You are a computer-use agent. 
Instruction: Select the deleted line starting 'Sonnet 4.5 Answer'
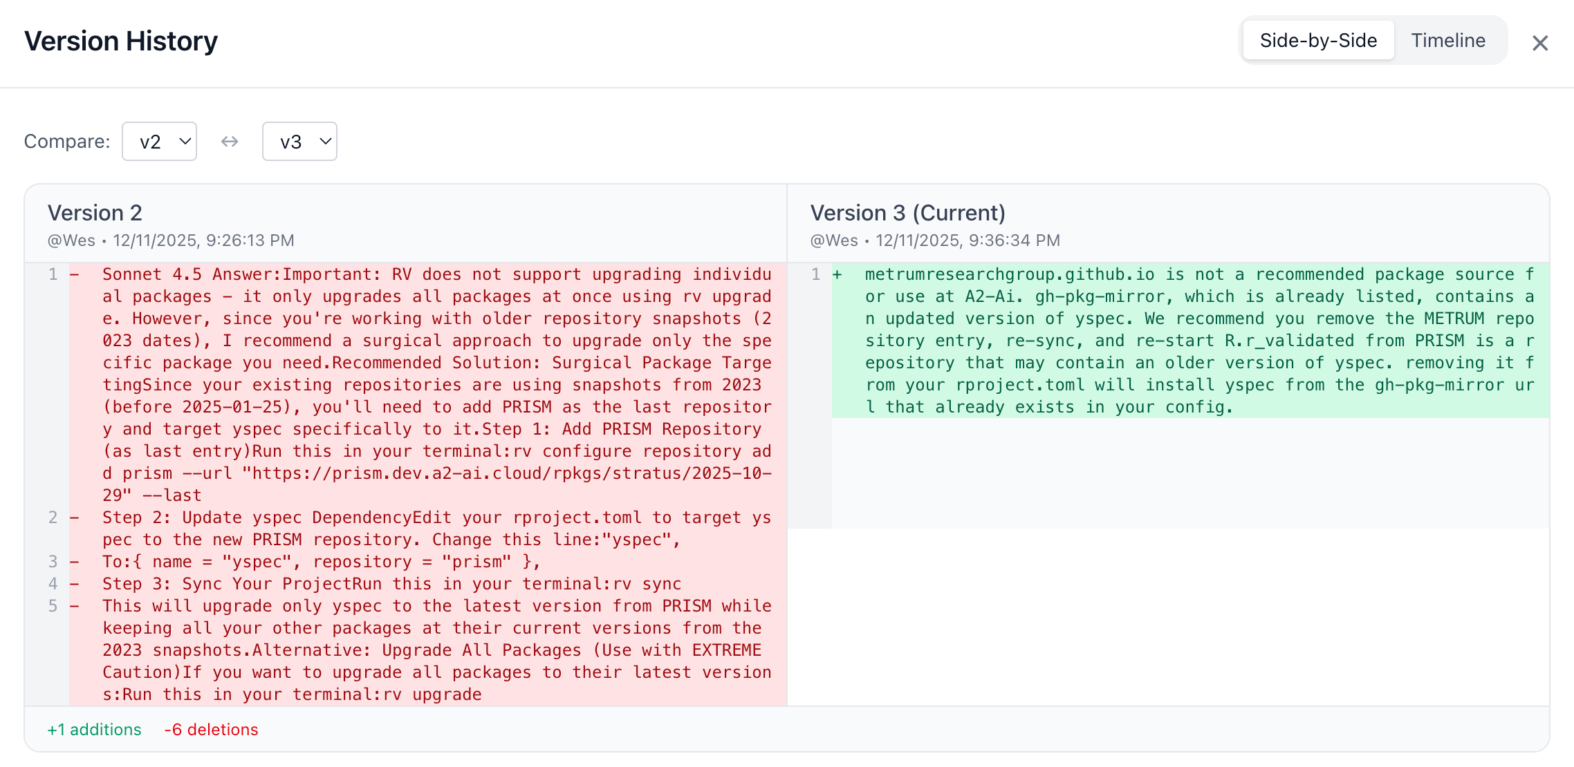[x=437, y=384]
